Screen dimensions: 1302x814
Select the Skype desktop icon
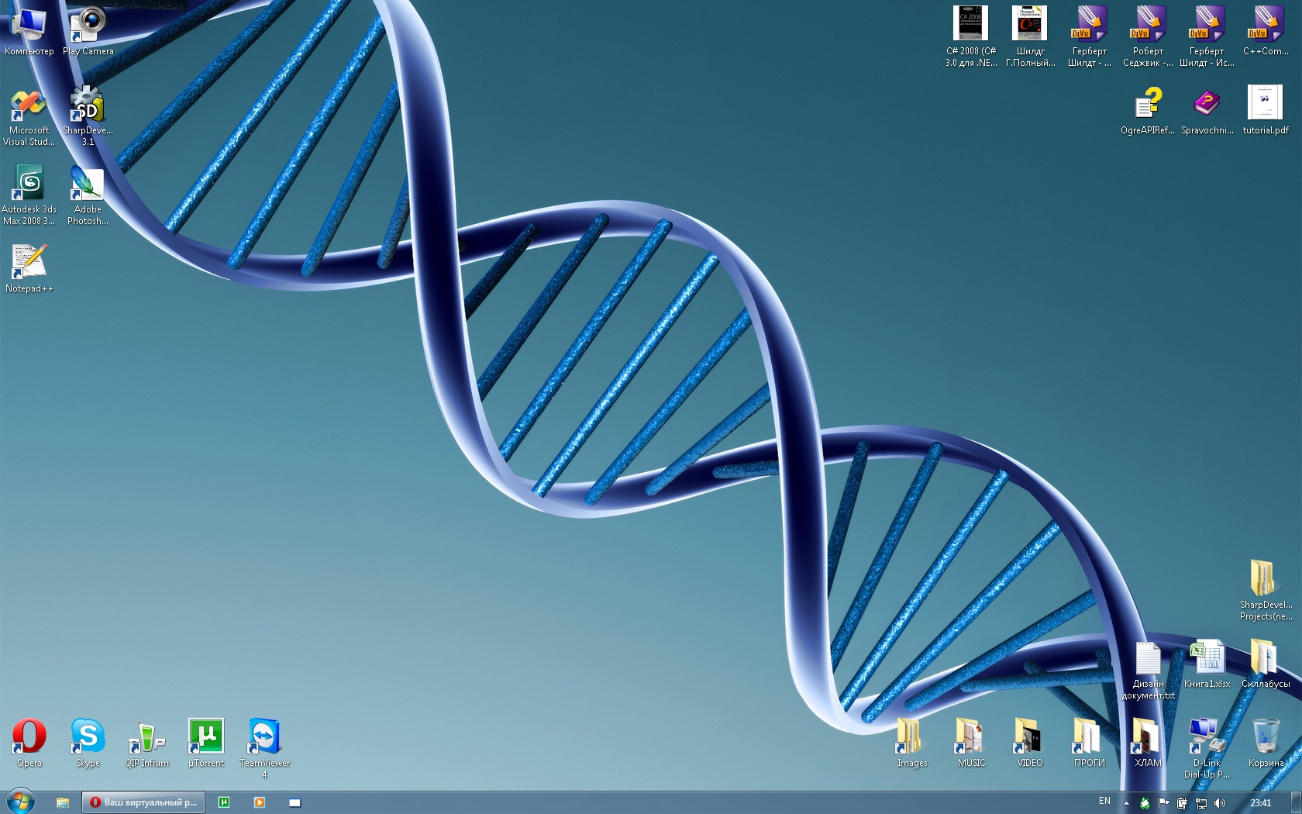[88, 736]
